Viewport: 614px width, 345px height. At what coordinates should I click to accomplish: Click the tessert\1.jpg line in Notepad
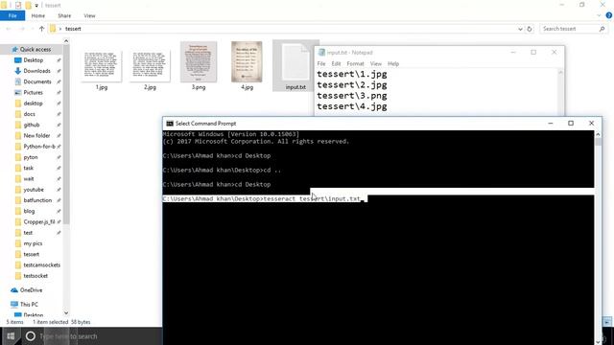[352, 75]
